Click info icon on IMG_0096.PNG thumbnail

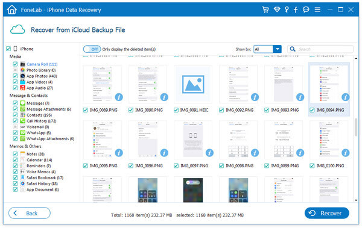point(164,153)
